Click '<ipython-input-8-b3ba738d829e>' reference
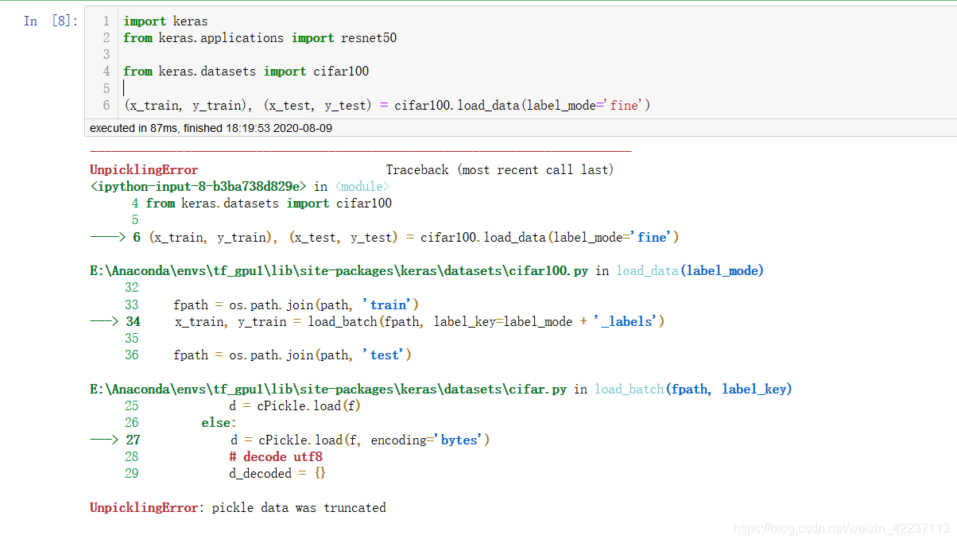This screenshot has height=543, width=957. point(199,187)
